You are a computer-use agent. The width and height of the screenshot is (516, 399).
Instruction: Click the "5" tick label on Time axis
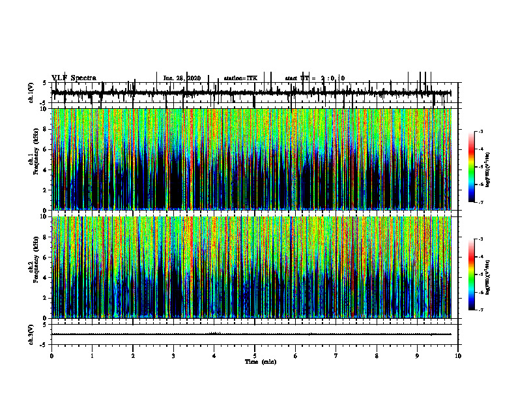coord(255,356)
